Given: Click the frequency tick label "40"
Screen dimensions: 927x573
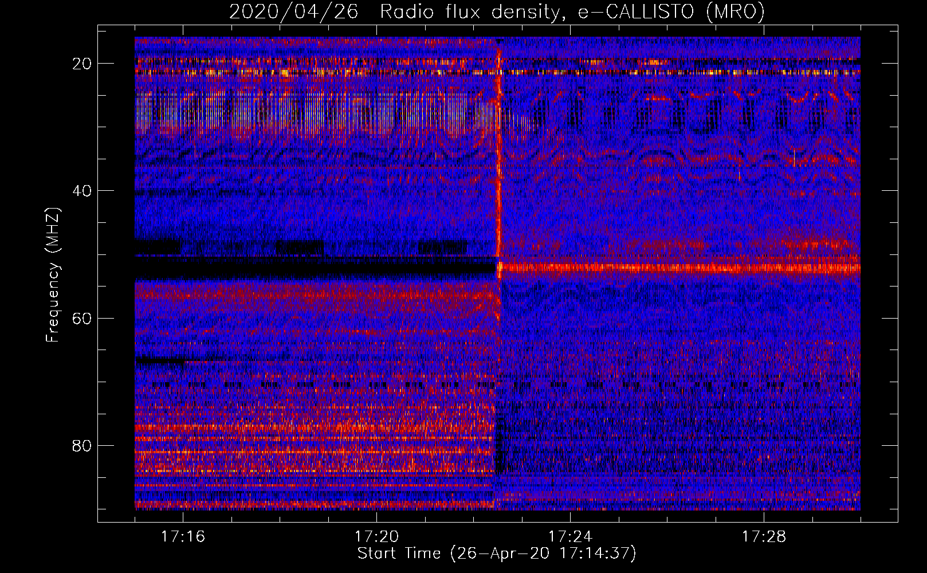Looking at the screenshot, I should [83, 191].
